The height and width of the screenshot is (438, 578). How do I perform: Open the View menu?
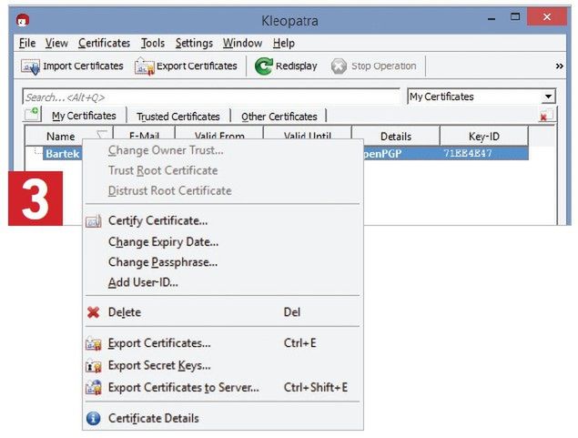(56, 43)
